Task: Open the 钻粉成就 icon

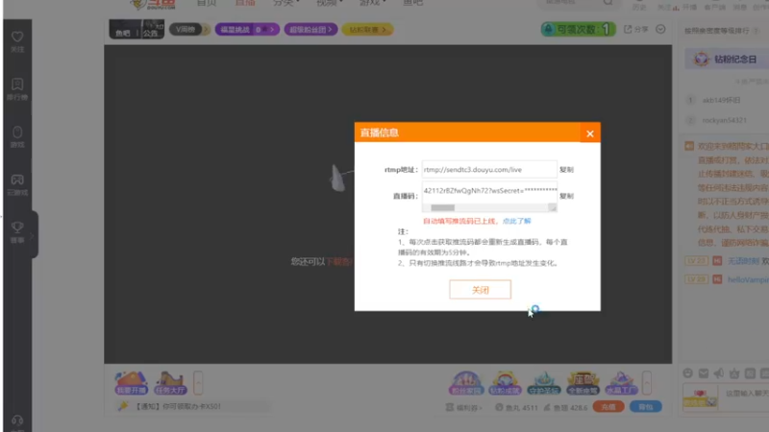Action: (506, 383)
